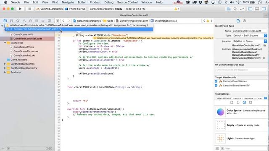Open the Debug menu
This screenshot has width=269, height=151.
[109, 3]
